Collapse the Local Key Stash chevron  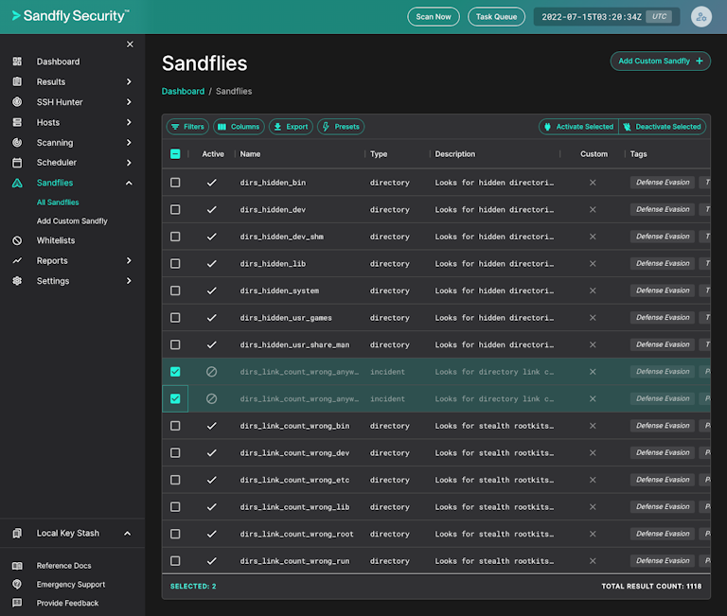(x=128, y=534)
